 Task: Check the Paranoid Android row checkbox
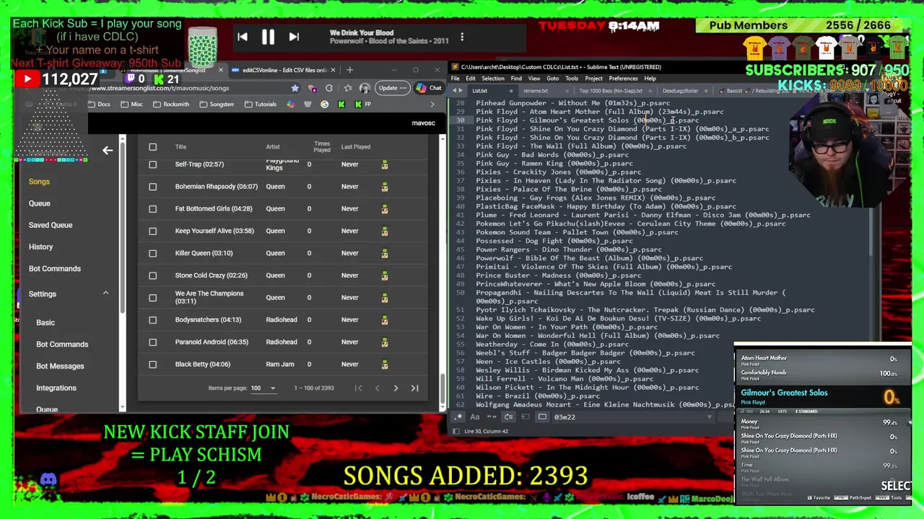(152, 342)
